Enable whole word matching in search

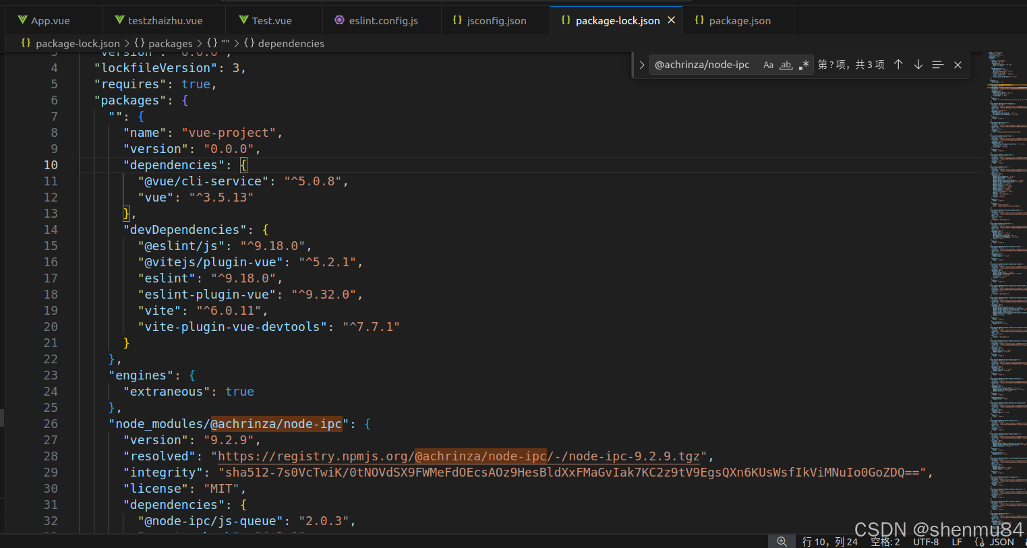tap(786, 65)
